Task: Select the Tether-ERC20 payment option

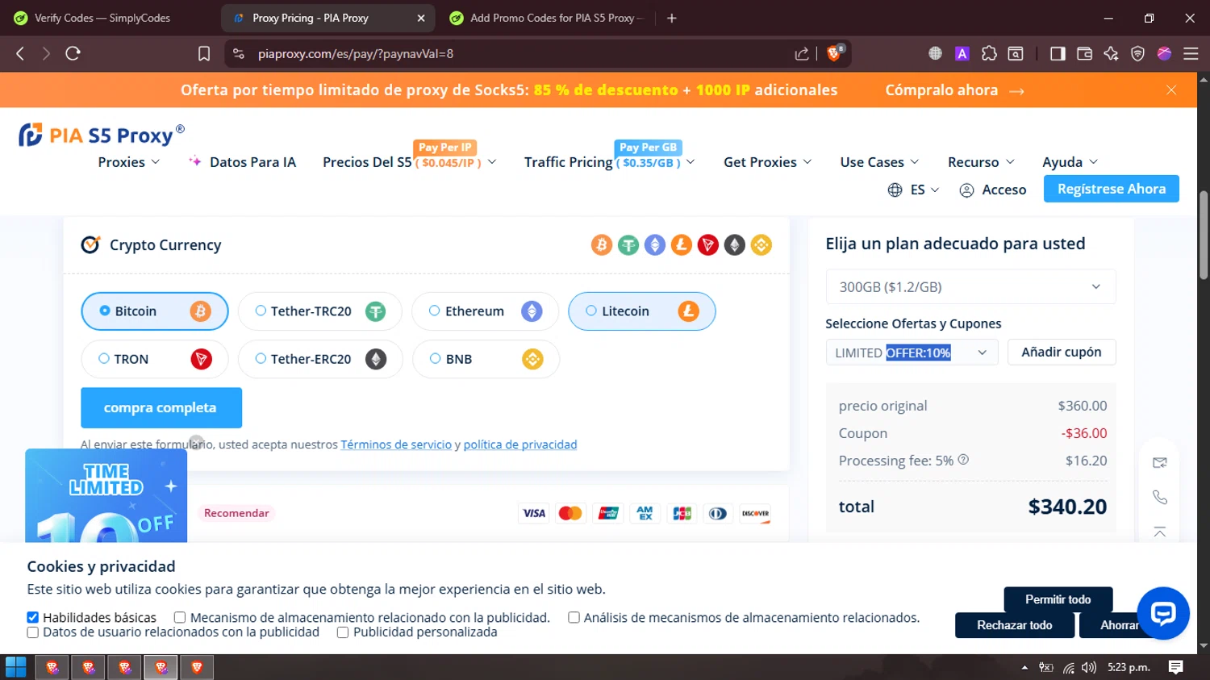Action: (320, 359)
